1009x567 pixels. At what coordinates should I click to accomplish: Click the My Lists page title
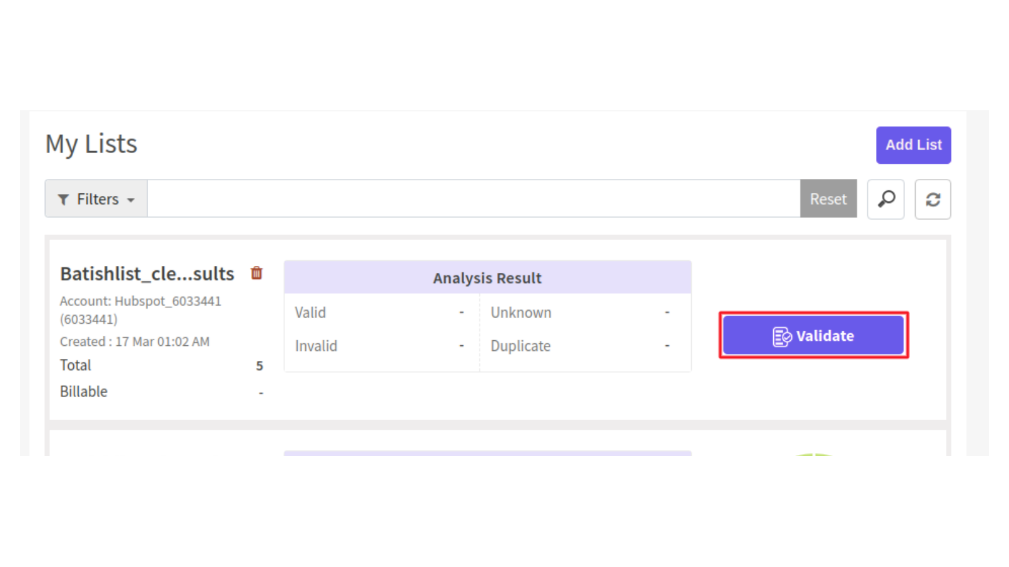coord(90,144)
